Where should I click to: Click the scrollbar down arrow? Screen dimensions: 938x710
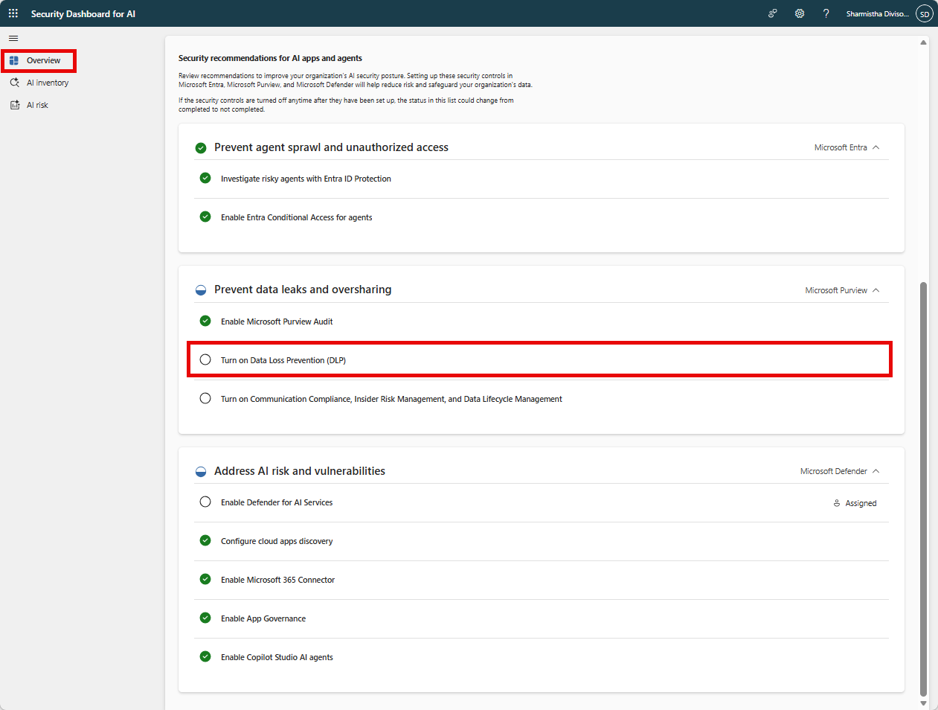(x=923, y=703)
